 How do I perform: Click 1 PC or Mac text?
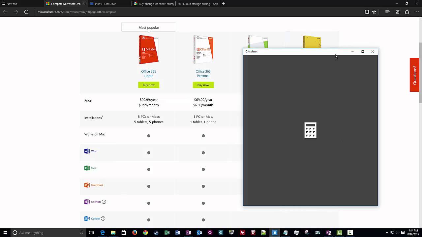(203, 117)
